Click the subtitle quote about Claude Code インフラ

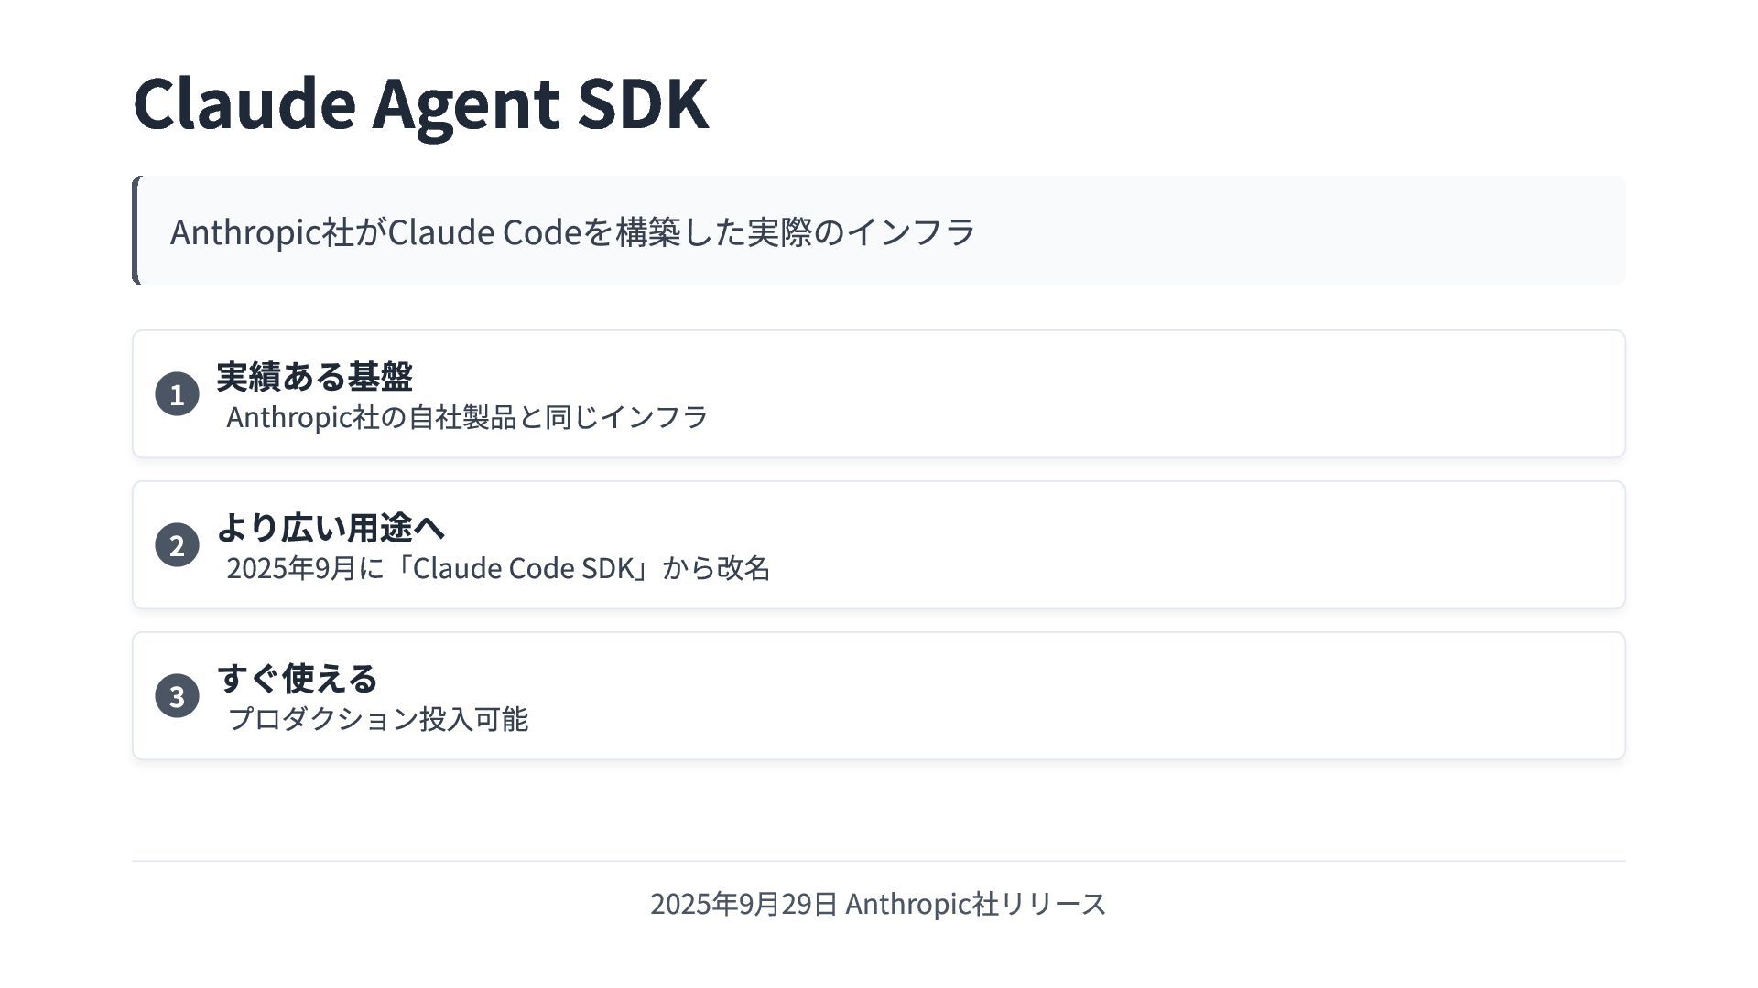click(573, 231)
